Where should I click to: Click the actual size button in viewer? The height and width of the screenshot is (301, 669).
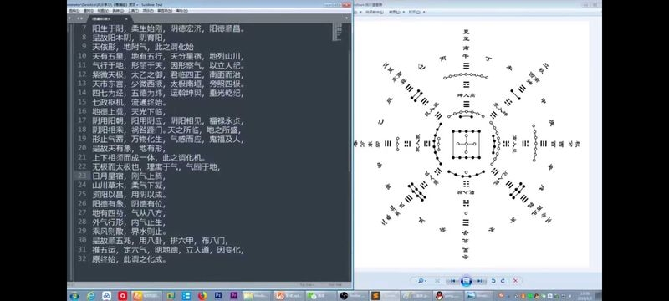click(x=437, y=281)
